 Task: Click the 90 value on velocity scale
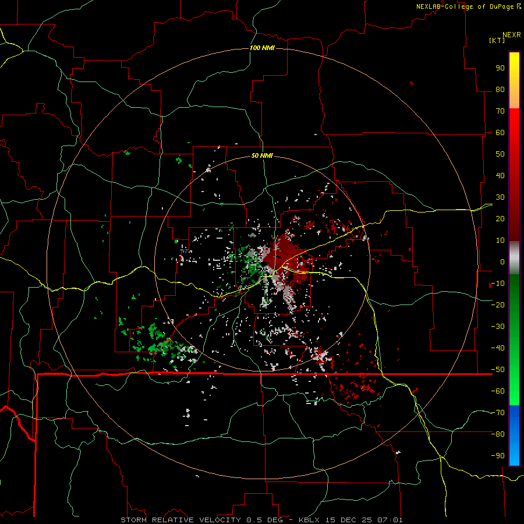[x=500, y=68]
